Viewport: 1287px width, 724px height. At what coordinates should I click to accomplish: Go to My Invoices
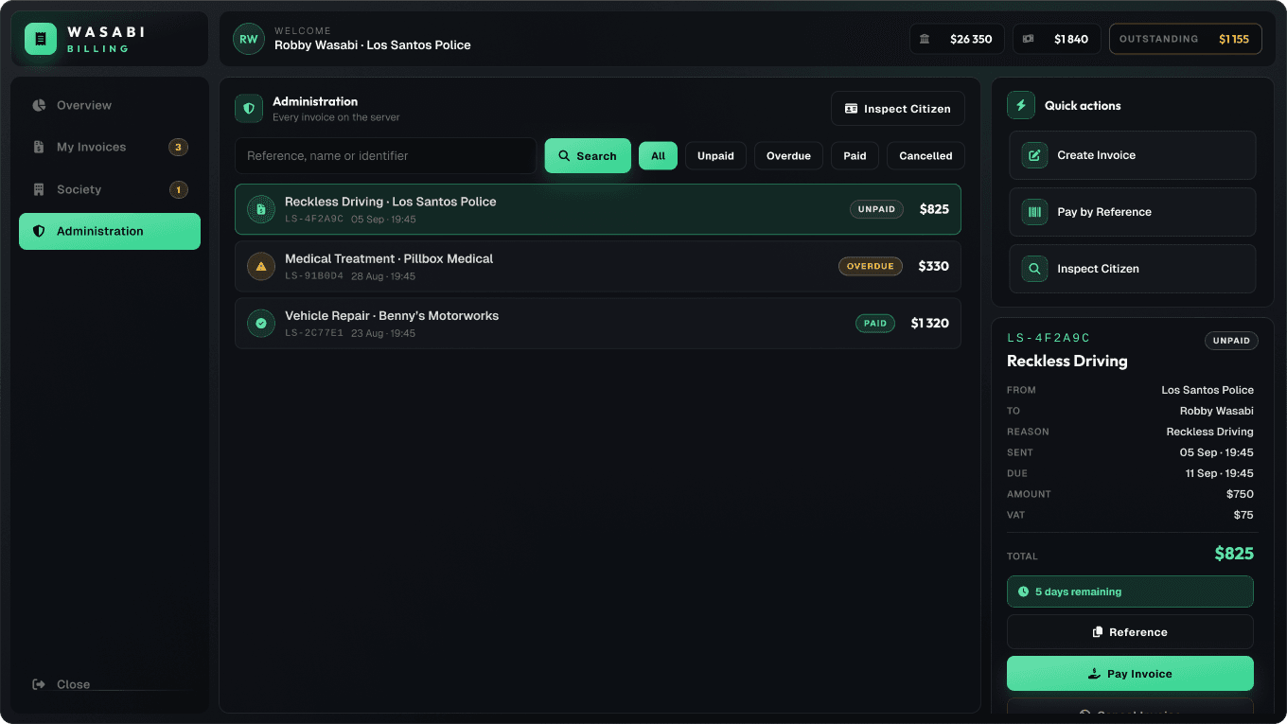tap(110, 147)
